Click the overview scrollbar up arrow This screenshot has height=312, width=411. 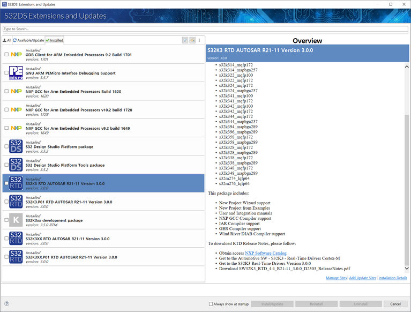407,66
